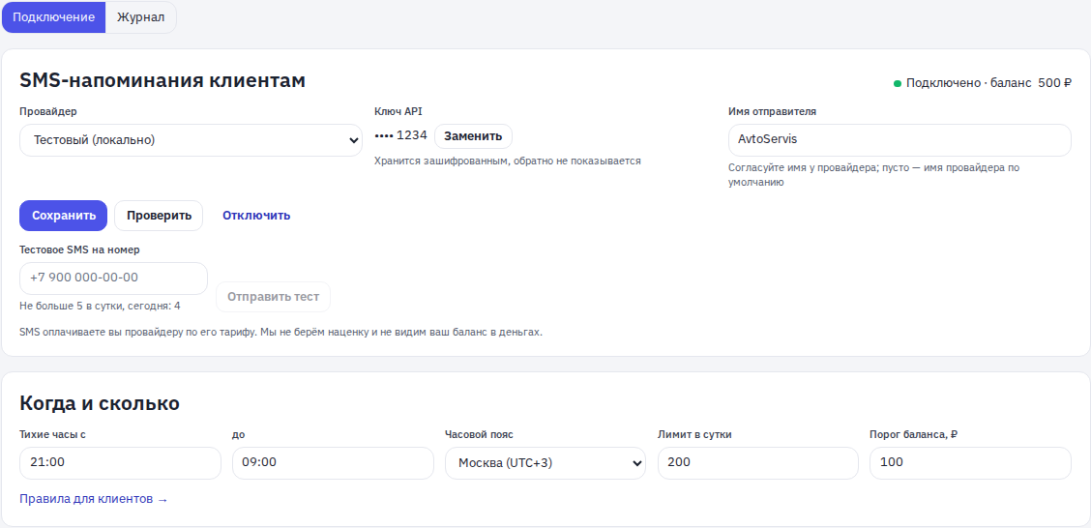Click the Ключ API label

click(x=398, y=111)
